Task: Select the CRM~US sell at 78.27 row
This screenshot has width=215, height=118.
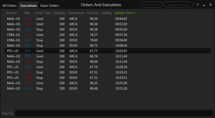Action: tap(107, 35)
